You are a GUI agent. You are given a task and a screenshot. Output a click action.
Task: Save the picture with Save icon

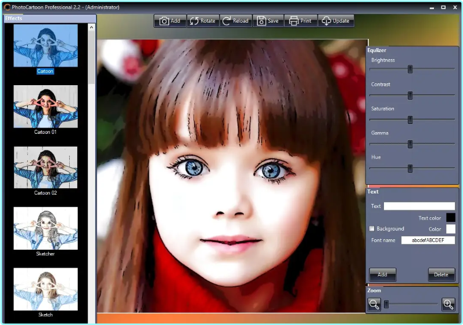click(268, 21)
